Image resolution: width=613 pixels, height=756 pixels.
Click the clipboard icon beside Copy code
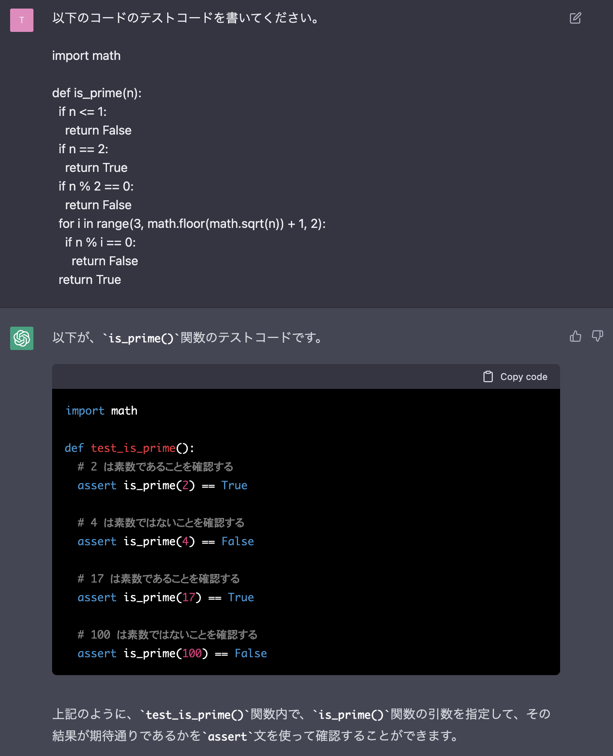pyautogui.click(x=487, y=376)
